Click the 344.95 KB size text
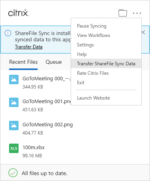 click(33, 87)
